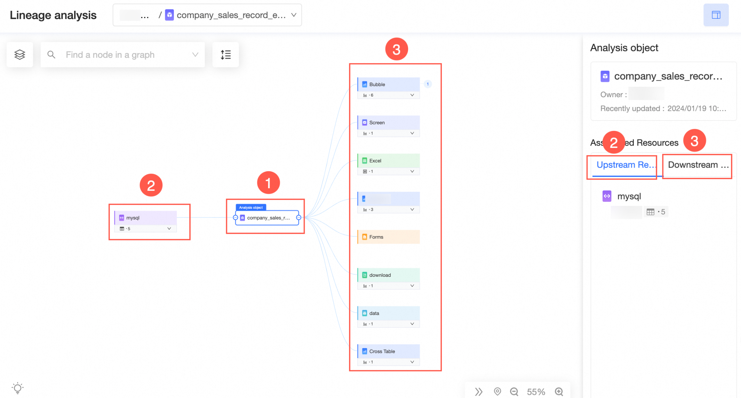The image size is (741, 398).
Task: Click the download node icon
Action: click(365, 275)
